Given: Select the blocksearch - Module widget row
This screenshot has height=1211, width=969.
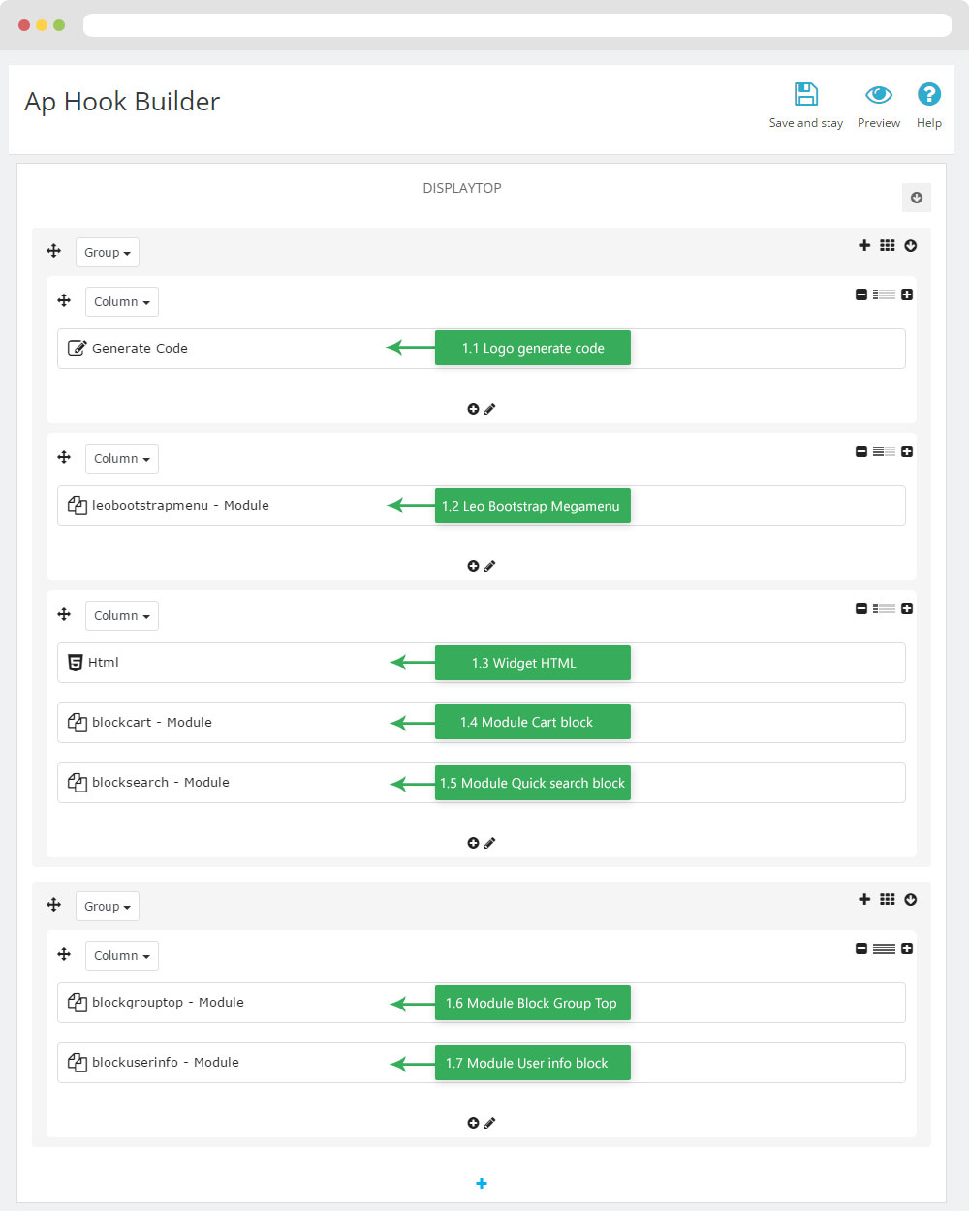Looking at the screenshot, I should click(x=482, y=783).
